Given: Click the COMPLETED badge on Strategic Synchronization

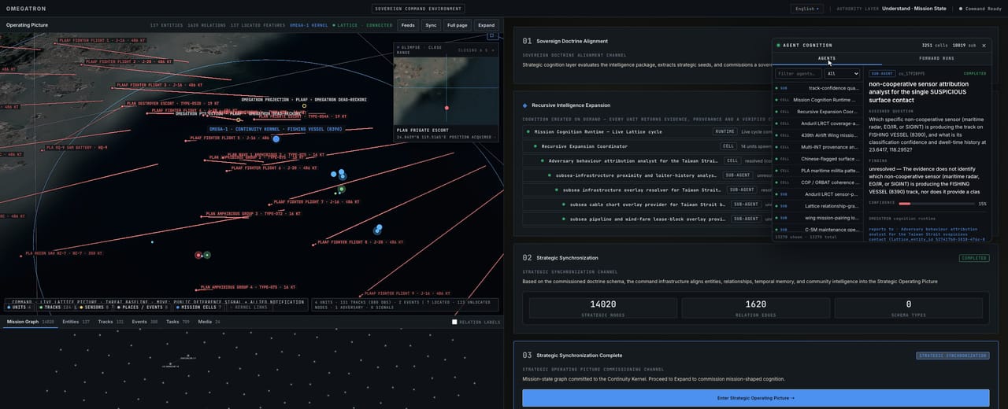Looking at the screenshot, I should [974, 258].
